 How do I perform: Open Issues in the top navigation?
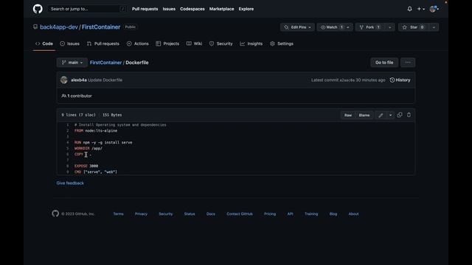click(169, 9)
